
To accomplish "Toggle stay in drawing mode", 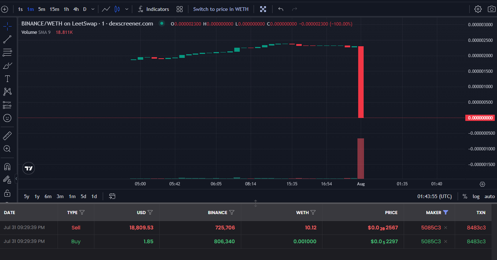I will pos(7,180).
